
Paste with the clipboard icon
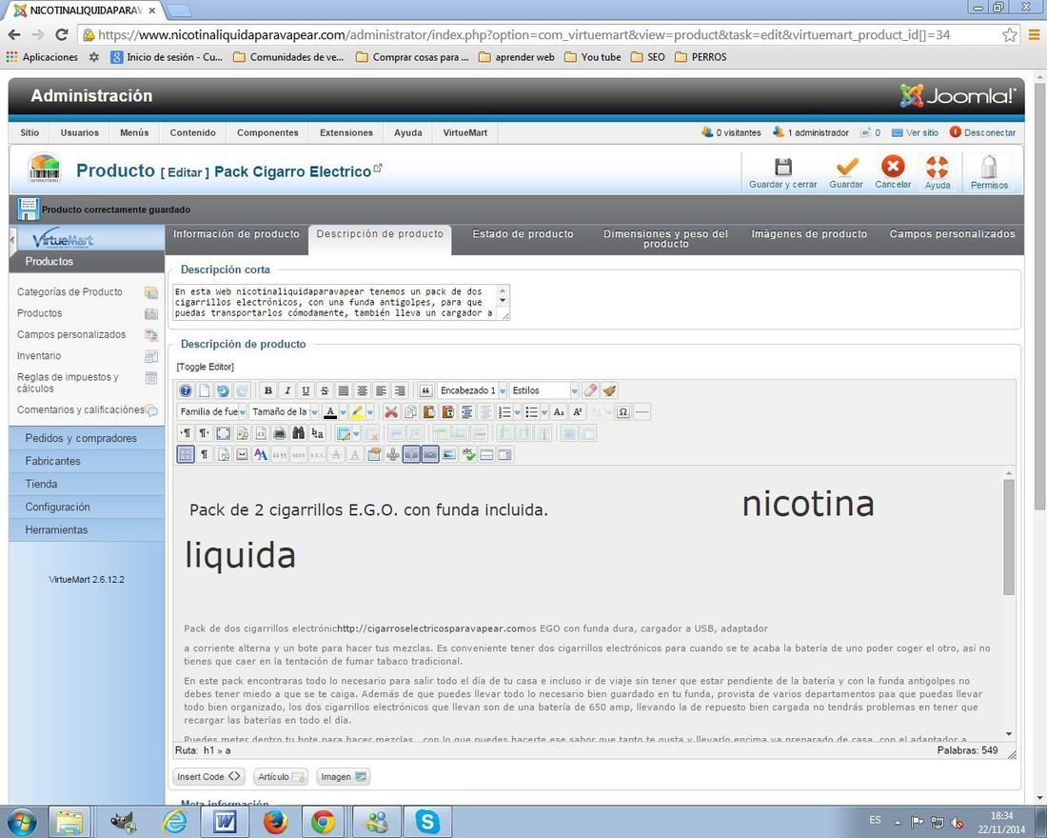point(428,411)
